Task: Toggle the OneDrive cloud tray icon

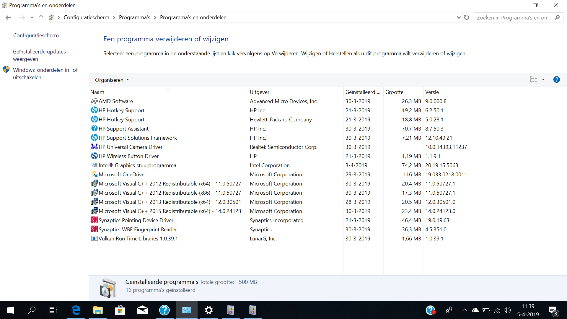Action: click(x=475, y=310)
